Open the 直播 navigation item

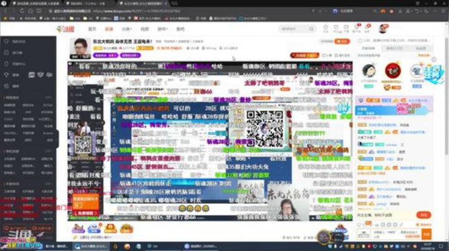coord(109,29)
